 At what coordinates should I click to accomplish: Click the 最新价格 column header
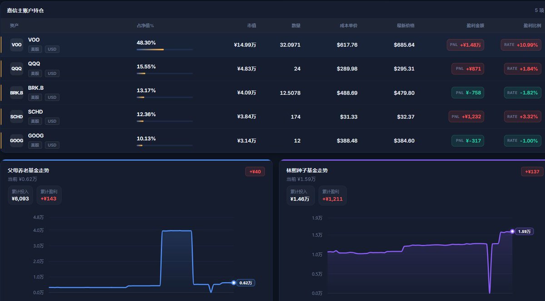(x=406, y=26)
